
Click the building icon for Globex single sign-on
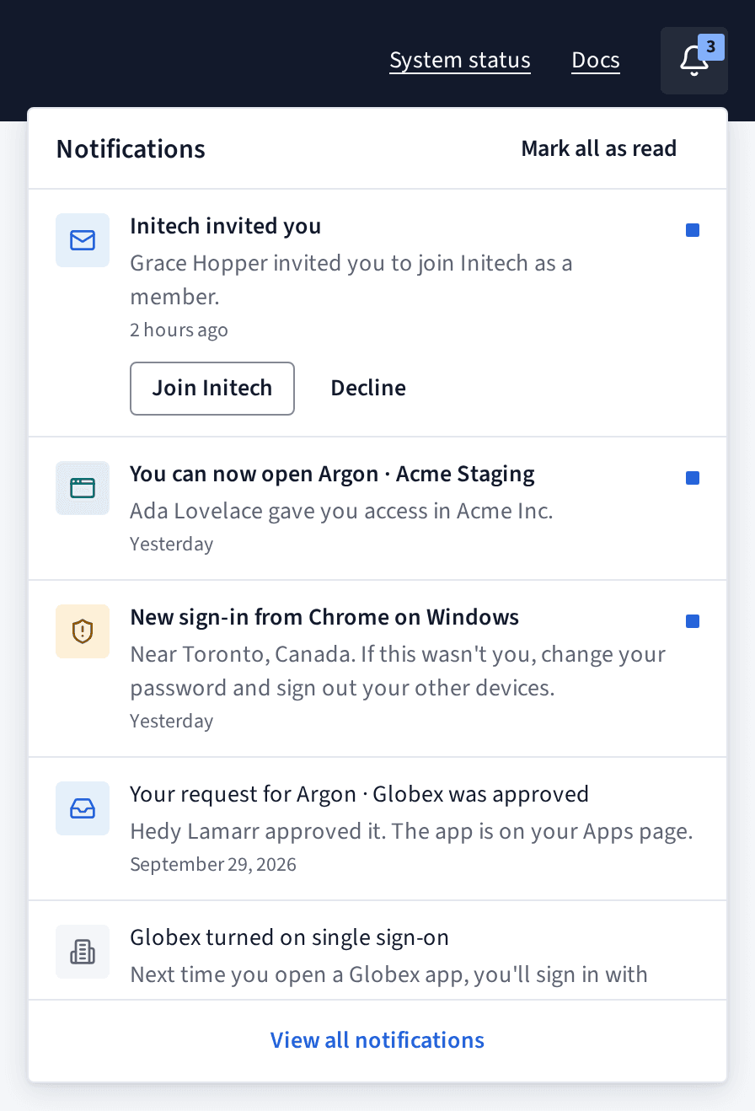coord(83,952)
